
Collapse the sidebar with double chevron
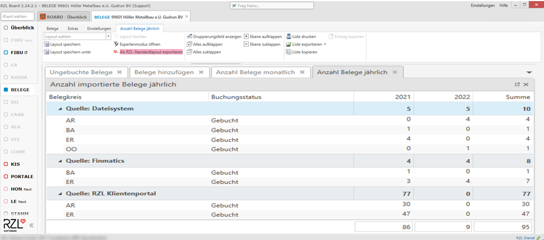tap(31, 226)
